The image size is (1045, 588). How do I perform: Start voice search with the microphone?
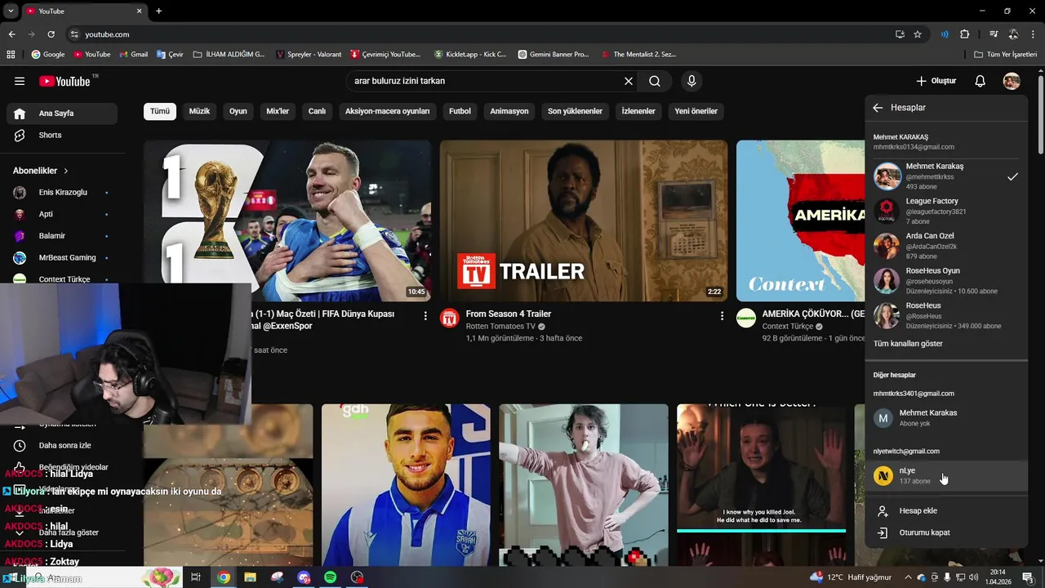click(x=691, y=81)
